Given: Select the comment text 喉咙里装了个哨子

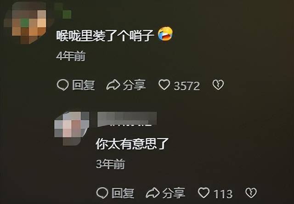Looking at the screenshot, I should pyautogui.click(x=105, y=36).
